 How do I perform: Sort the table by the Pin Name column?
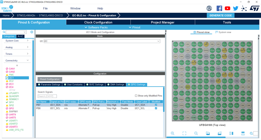[43, 102]
